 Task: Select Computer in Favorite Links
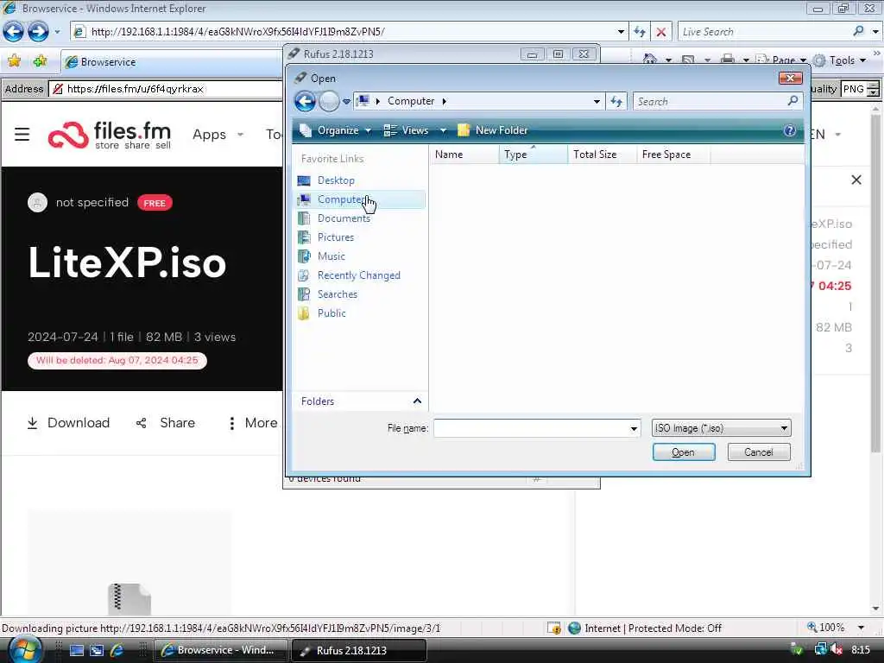pos(361,199)
